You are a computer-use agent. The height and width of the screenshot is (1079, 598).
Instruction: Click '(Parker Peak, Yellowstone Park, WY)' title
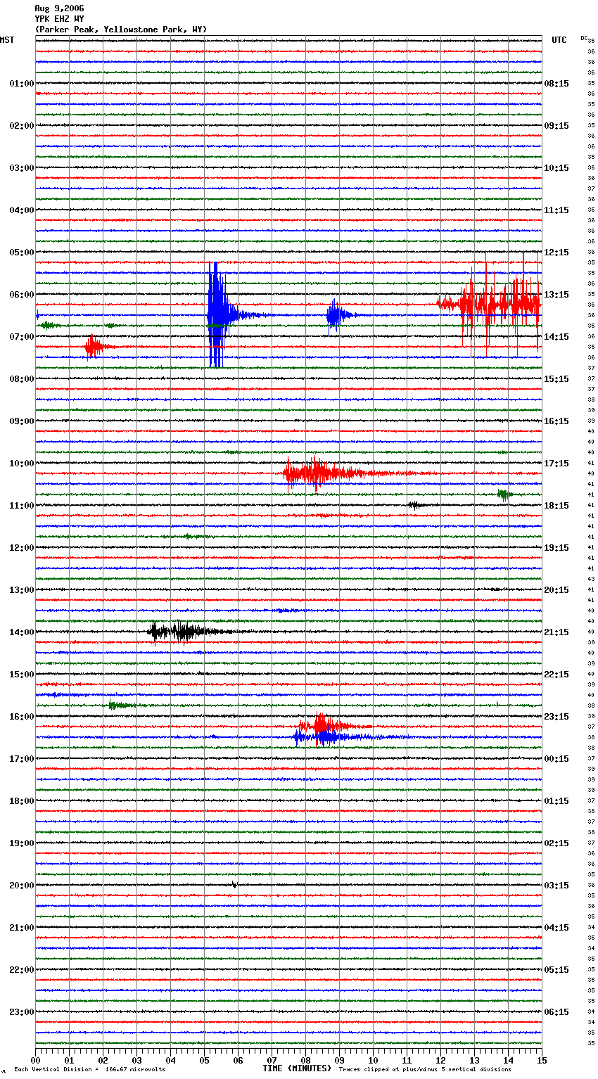[121, 30]
